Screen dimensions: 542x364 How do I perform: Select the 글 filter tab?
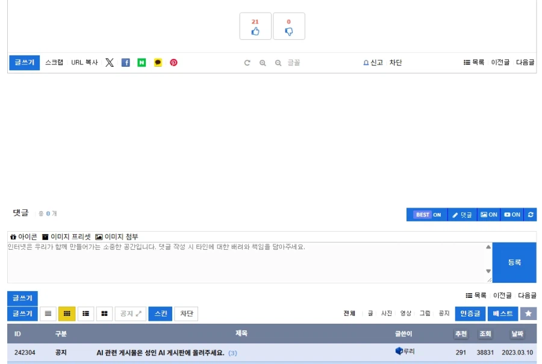tap(370, 313)
